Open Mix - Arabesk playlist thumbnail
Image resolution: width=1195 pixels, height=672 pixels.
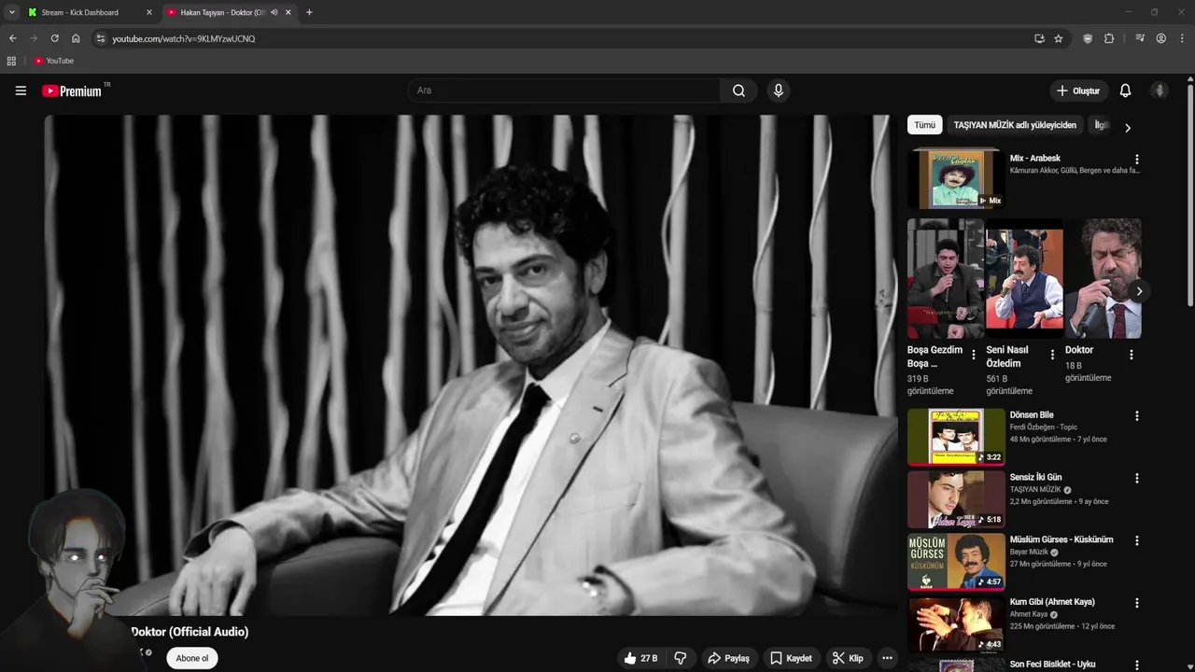pyautogui.click(x=956, y=179)
